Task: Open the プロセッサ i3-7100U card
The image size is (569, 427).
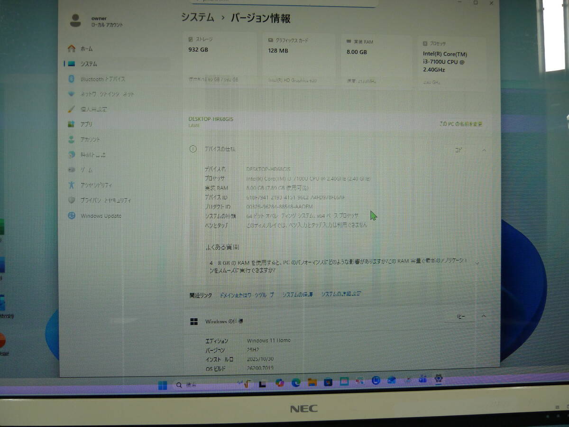Action: click(451, 63)
